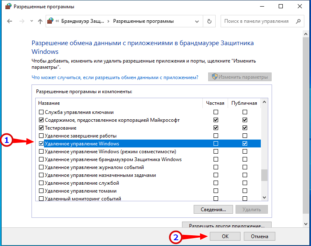Click Разрешенные программы breadcrumb

point(143,21)
